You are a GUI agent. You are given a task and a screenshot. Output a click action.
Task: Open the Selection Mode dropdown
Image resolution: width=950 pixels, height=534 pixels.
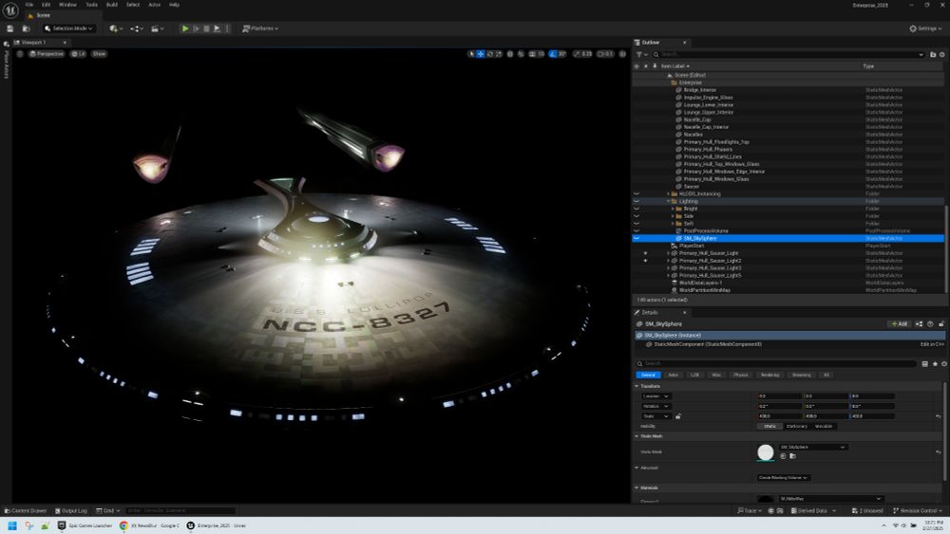(69, 28)
